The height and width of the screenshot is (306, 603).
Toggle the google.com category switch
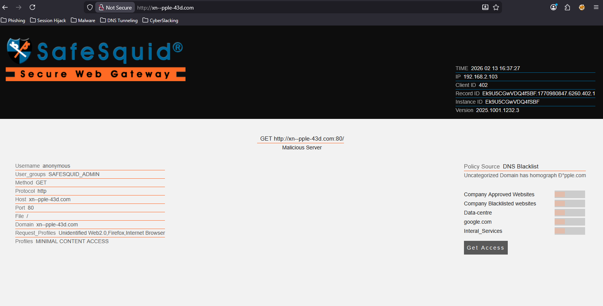pos(569,222)
